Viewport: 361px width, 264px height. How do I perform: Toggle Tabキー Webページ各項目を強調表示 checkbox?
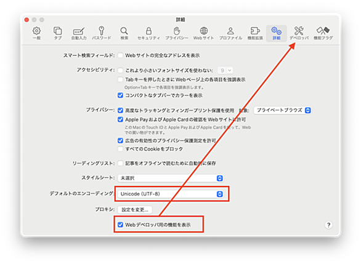(120, 79)
